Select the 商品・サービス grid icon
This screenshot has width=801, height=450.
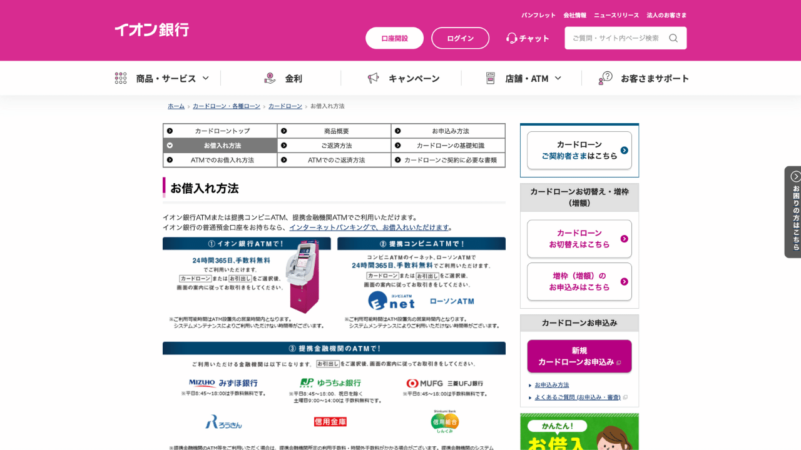(x=120, y=77)
